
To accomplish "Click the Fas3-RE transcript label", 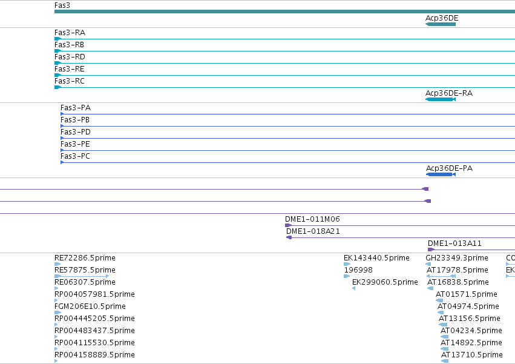I will tap(70, 69).
